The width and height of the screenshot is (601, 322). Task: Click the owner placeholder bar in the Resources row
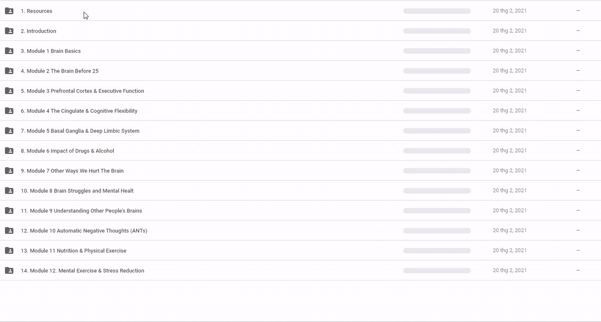[437, 11]
